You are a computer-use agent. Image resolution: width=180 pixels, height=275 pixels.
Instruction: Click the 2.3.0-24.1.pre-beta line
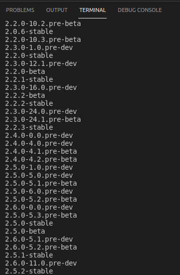point(43,120)
